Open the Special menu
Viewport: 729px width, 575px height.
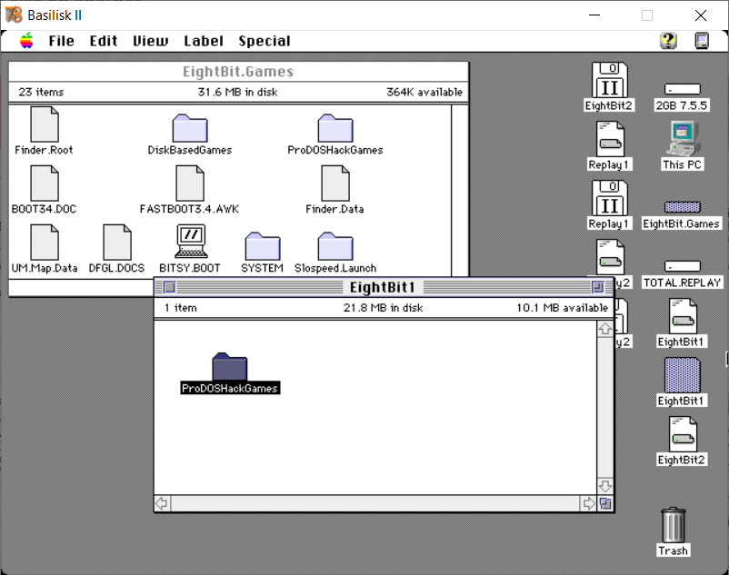[265, 41]
